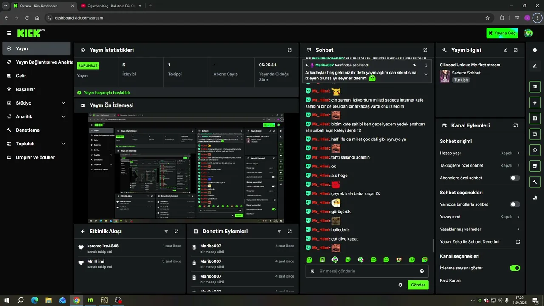Toggle stream preview widget in right sidebar
The width and height of the screenshot is (544, 306).
point(535,87)
